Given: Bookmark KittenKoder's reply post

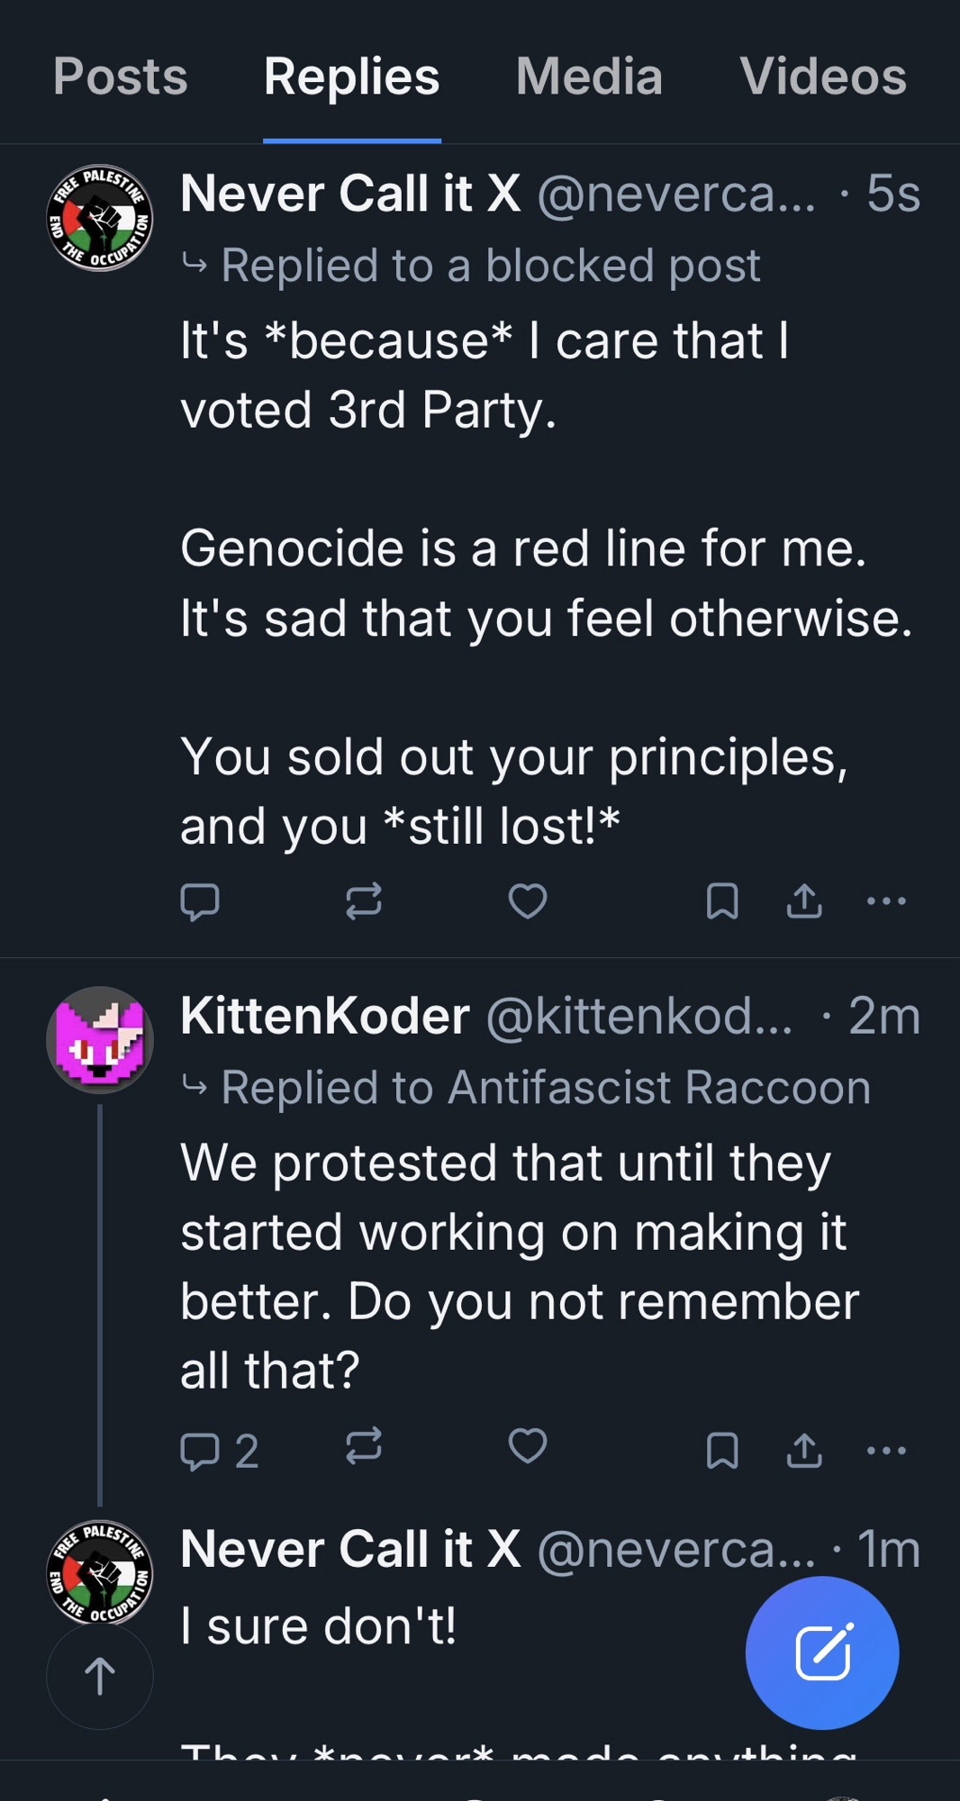Looking at the screenshot, I should click(722, 1451).
